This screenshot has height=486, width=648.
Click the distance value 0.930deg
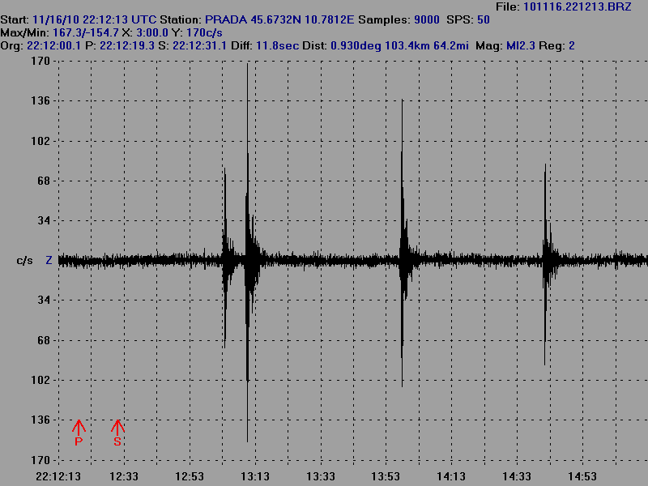(356, 45)
